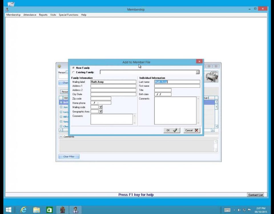Screen dimensions: 274x214
Task: Click the Clear Filter button
Action: click(x=69, y=157)
